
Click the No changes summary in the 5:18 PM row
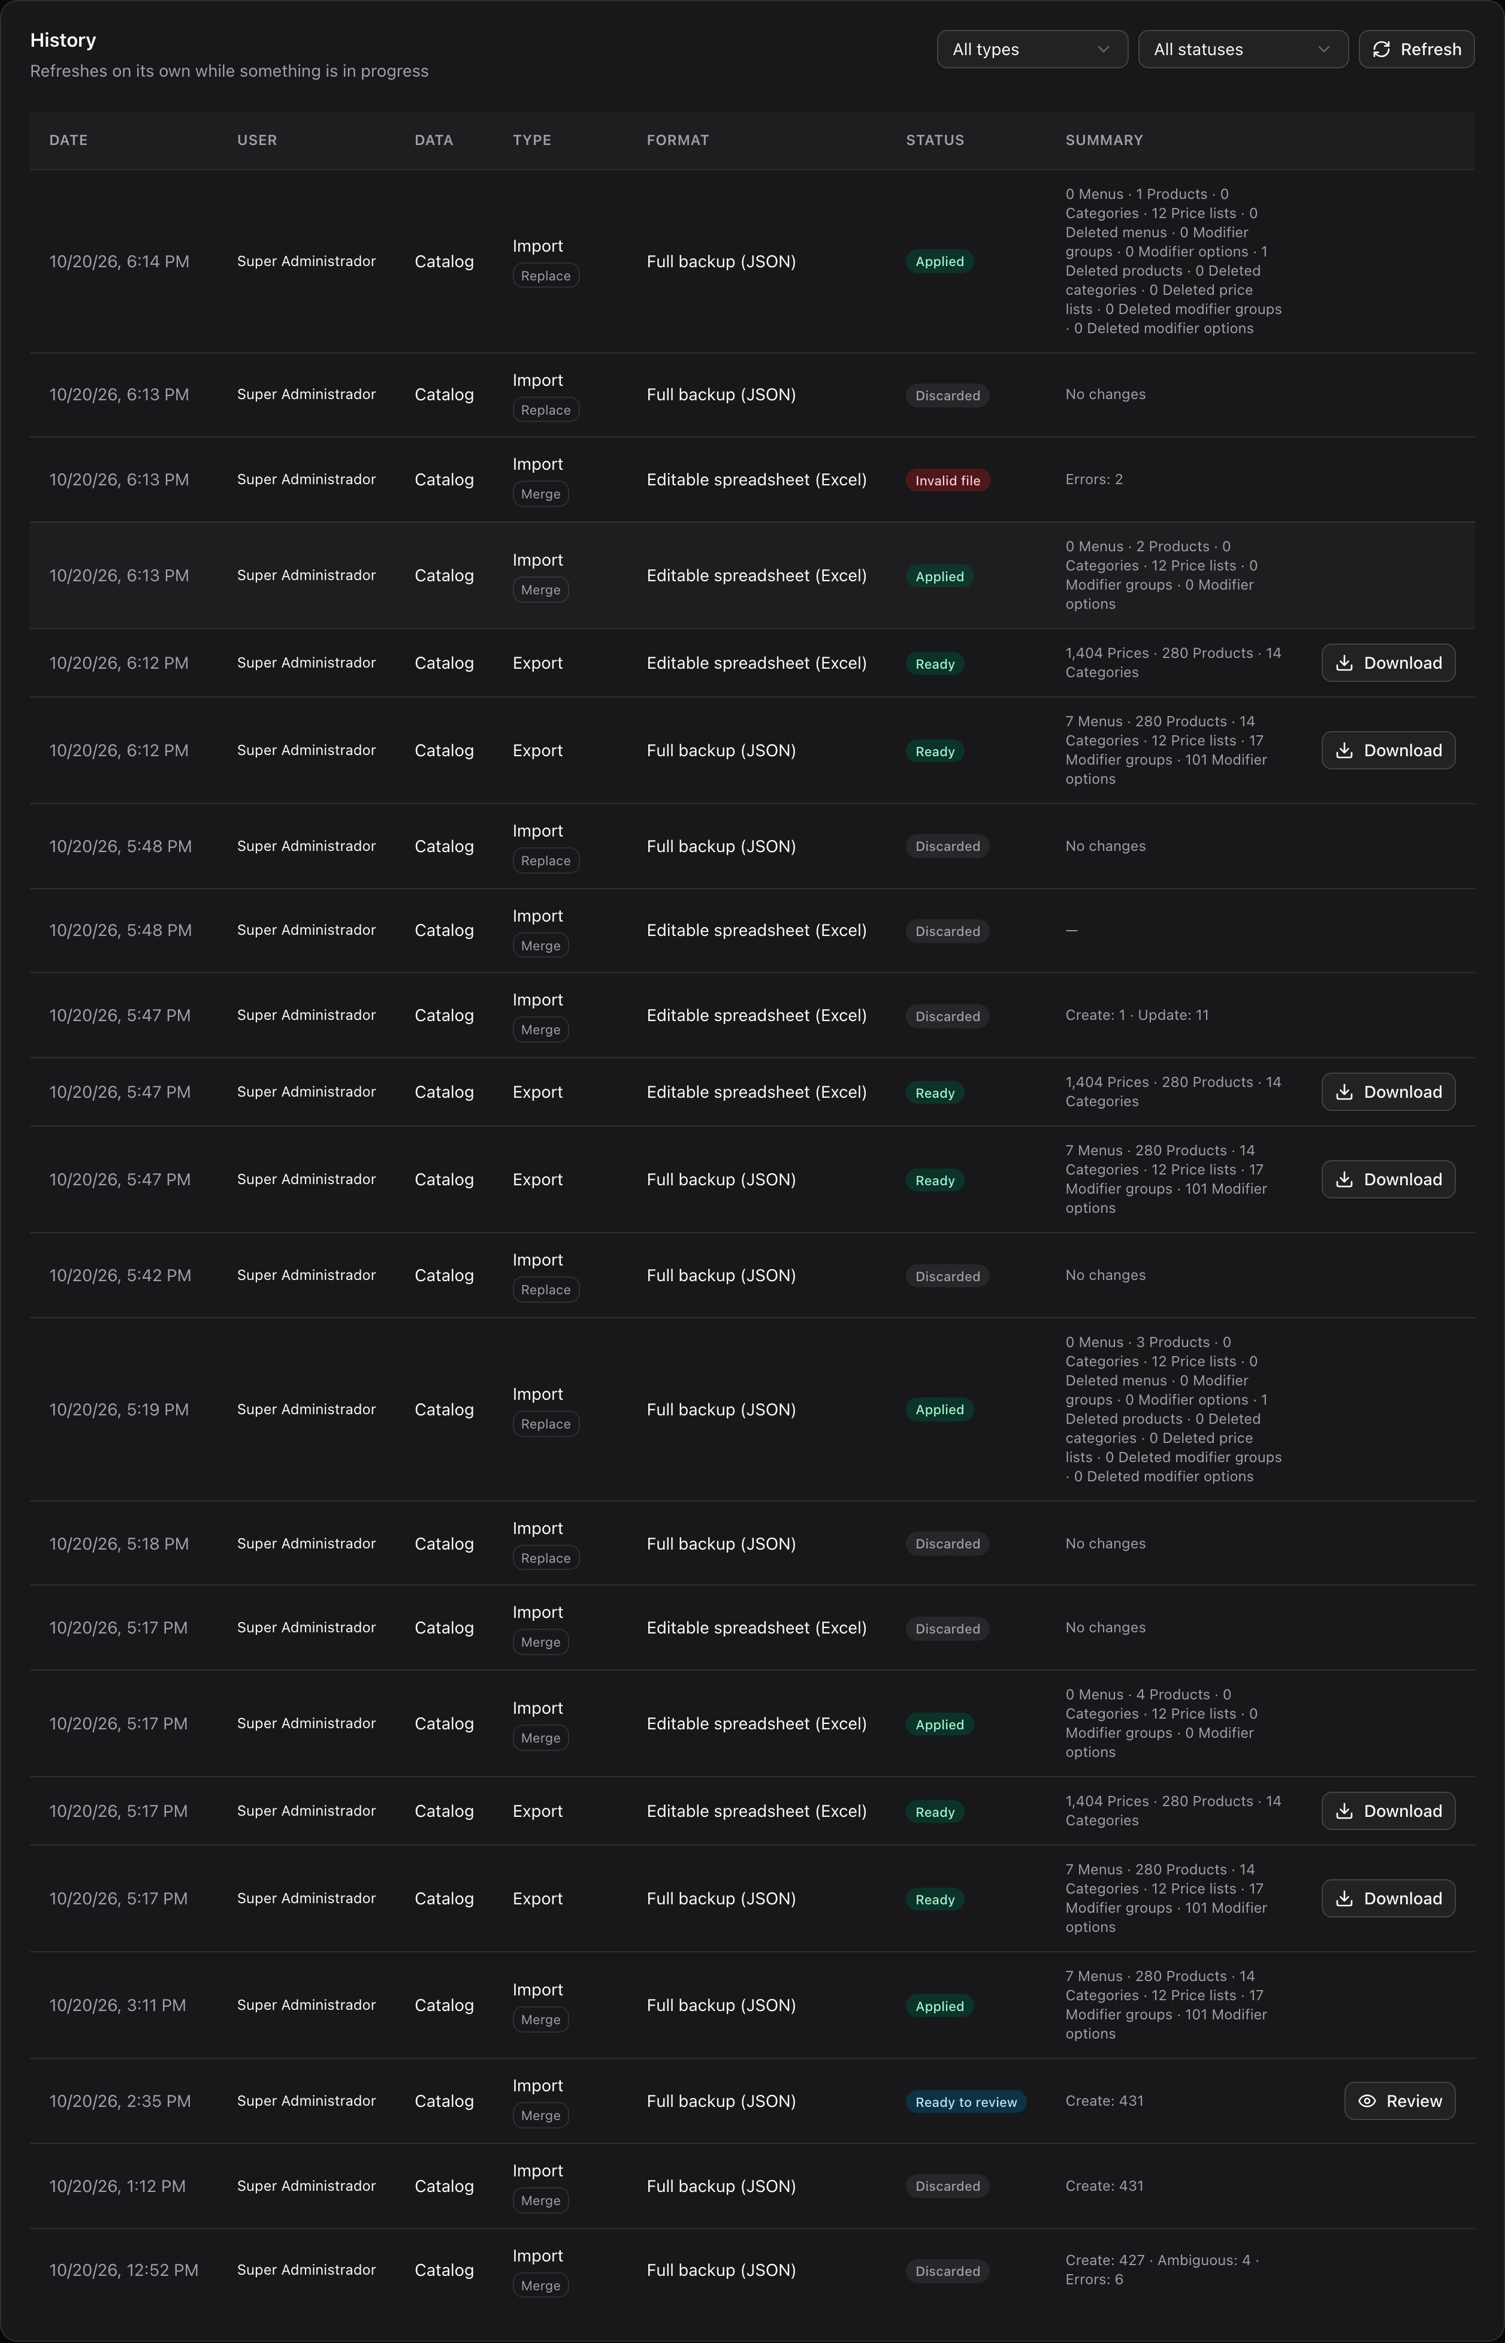point(1105,1544)
